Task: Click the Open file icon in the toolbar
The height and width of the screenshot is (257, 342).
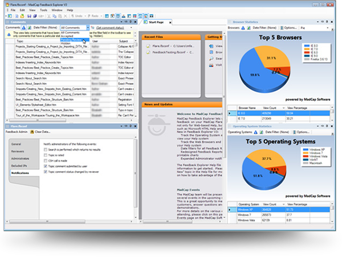Action: coord(22,16)
